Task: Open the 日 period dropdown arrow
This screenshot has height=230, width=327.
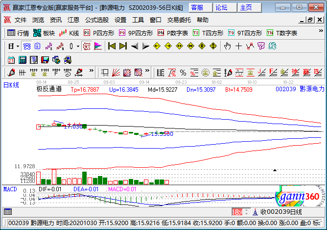Action: [18, 46]
